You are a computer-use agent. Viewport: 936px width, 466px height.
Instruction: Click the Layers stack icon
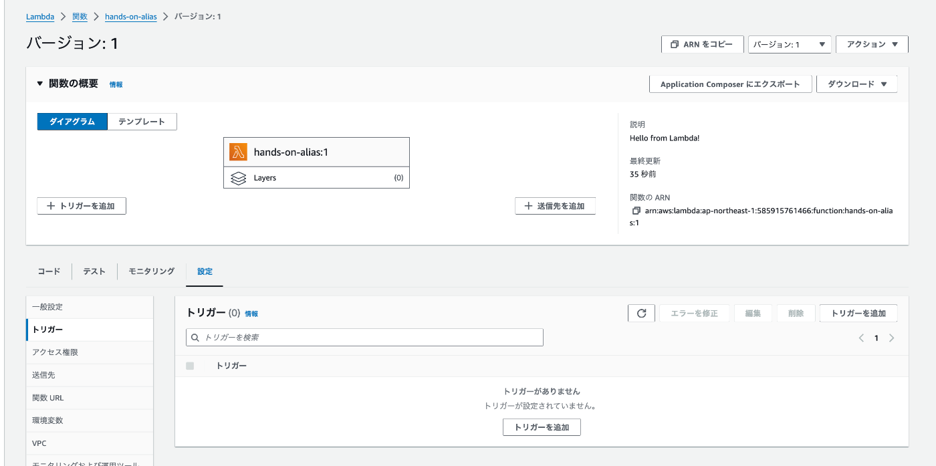pos(238,178)
